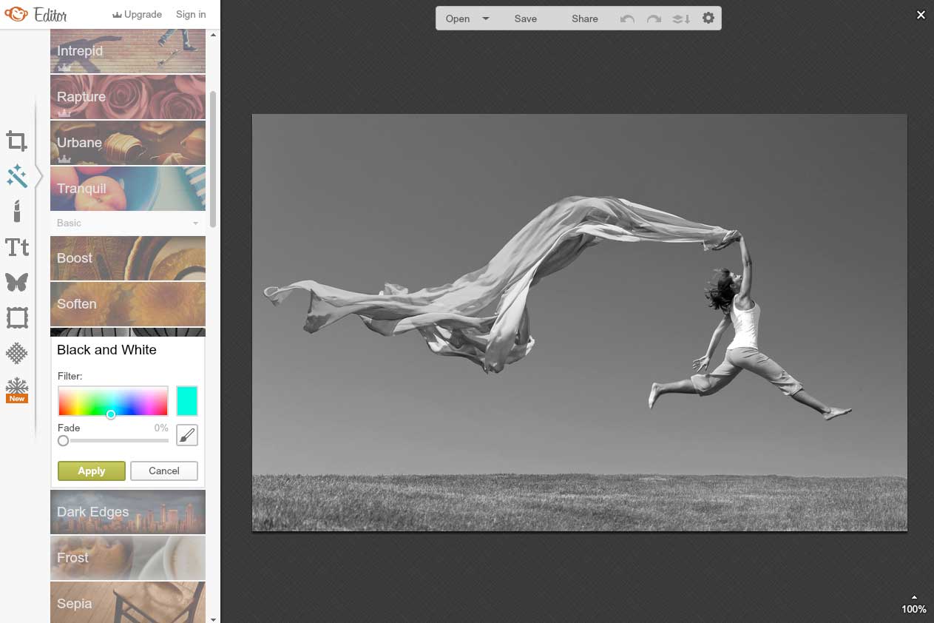
Task: Click Share in the top toolbar
Action: click(x=584, y=18)
